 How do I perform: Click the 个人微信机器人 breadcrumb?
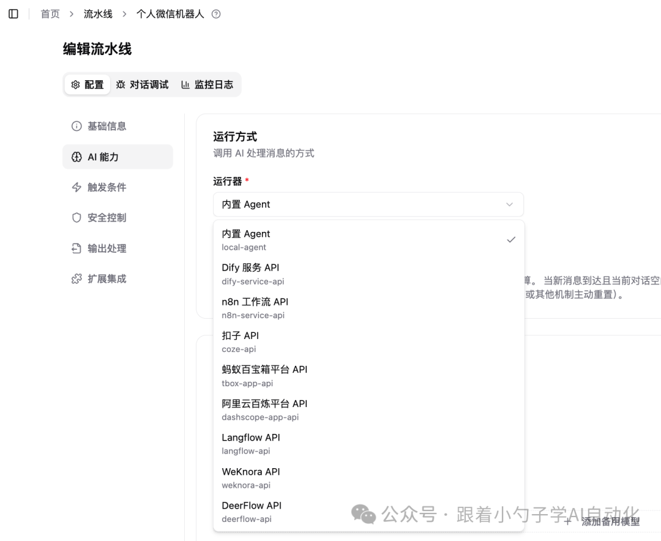tap(170, 14)
